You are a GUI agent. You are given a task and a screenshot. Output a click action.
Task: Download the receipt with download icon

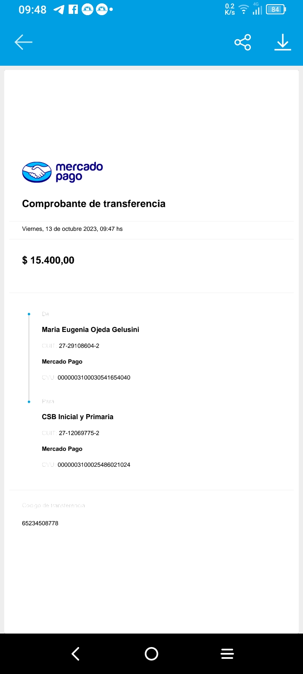(283, 42)
